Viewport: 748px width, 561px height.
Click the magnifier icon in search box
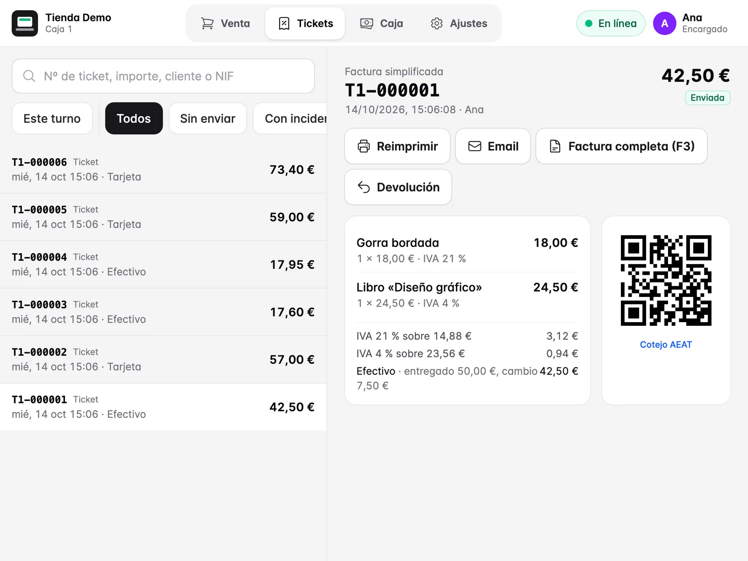coord(29,76)
